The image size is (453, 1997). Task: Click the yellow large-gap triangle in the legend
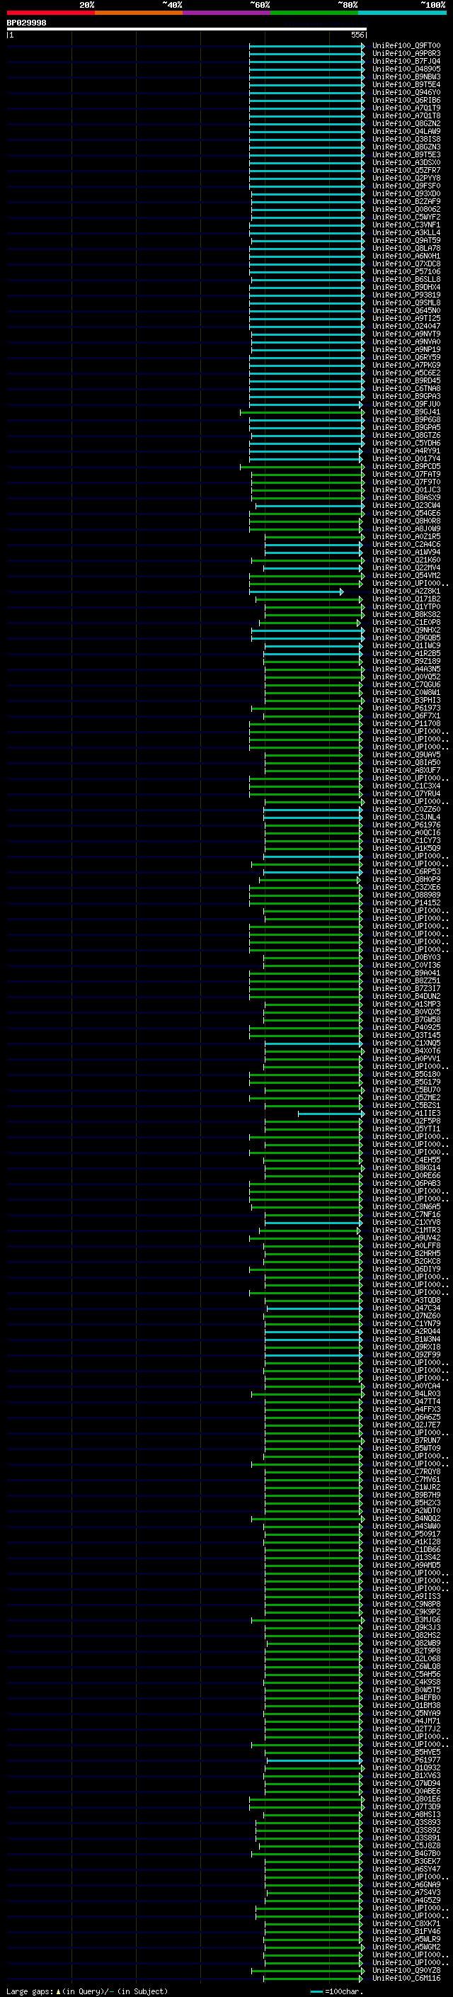tap(58, 1991)
